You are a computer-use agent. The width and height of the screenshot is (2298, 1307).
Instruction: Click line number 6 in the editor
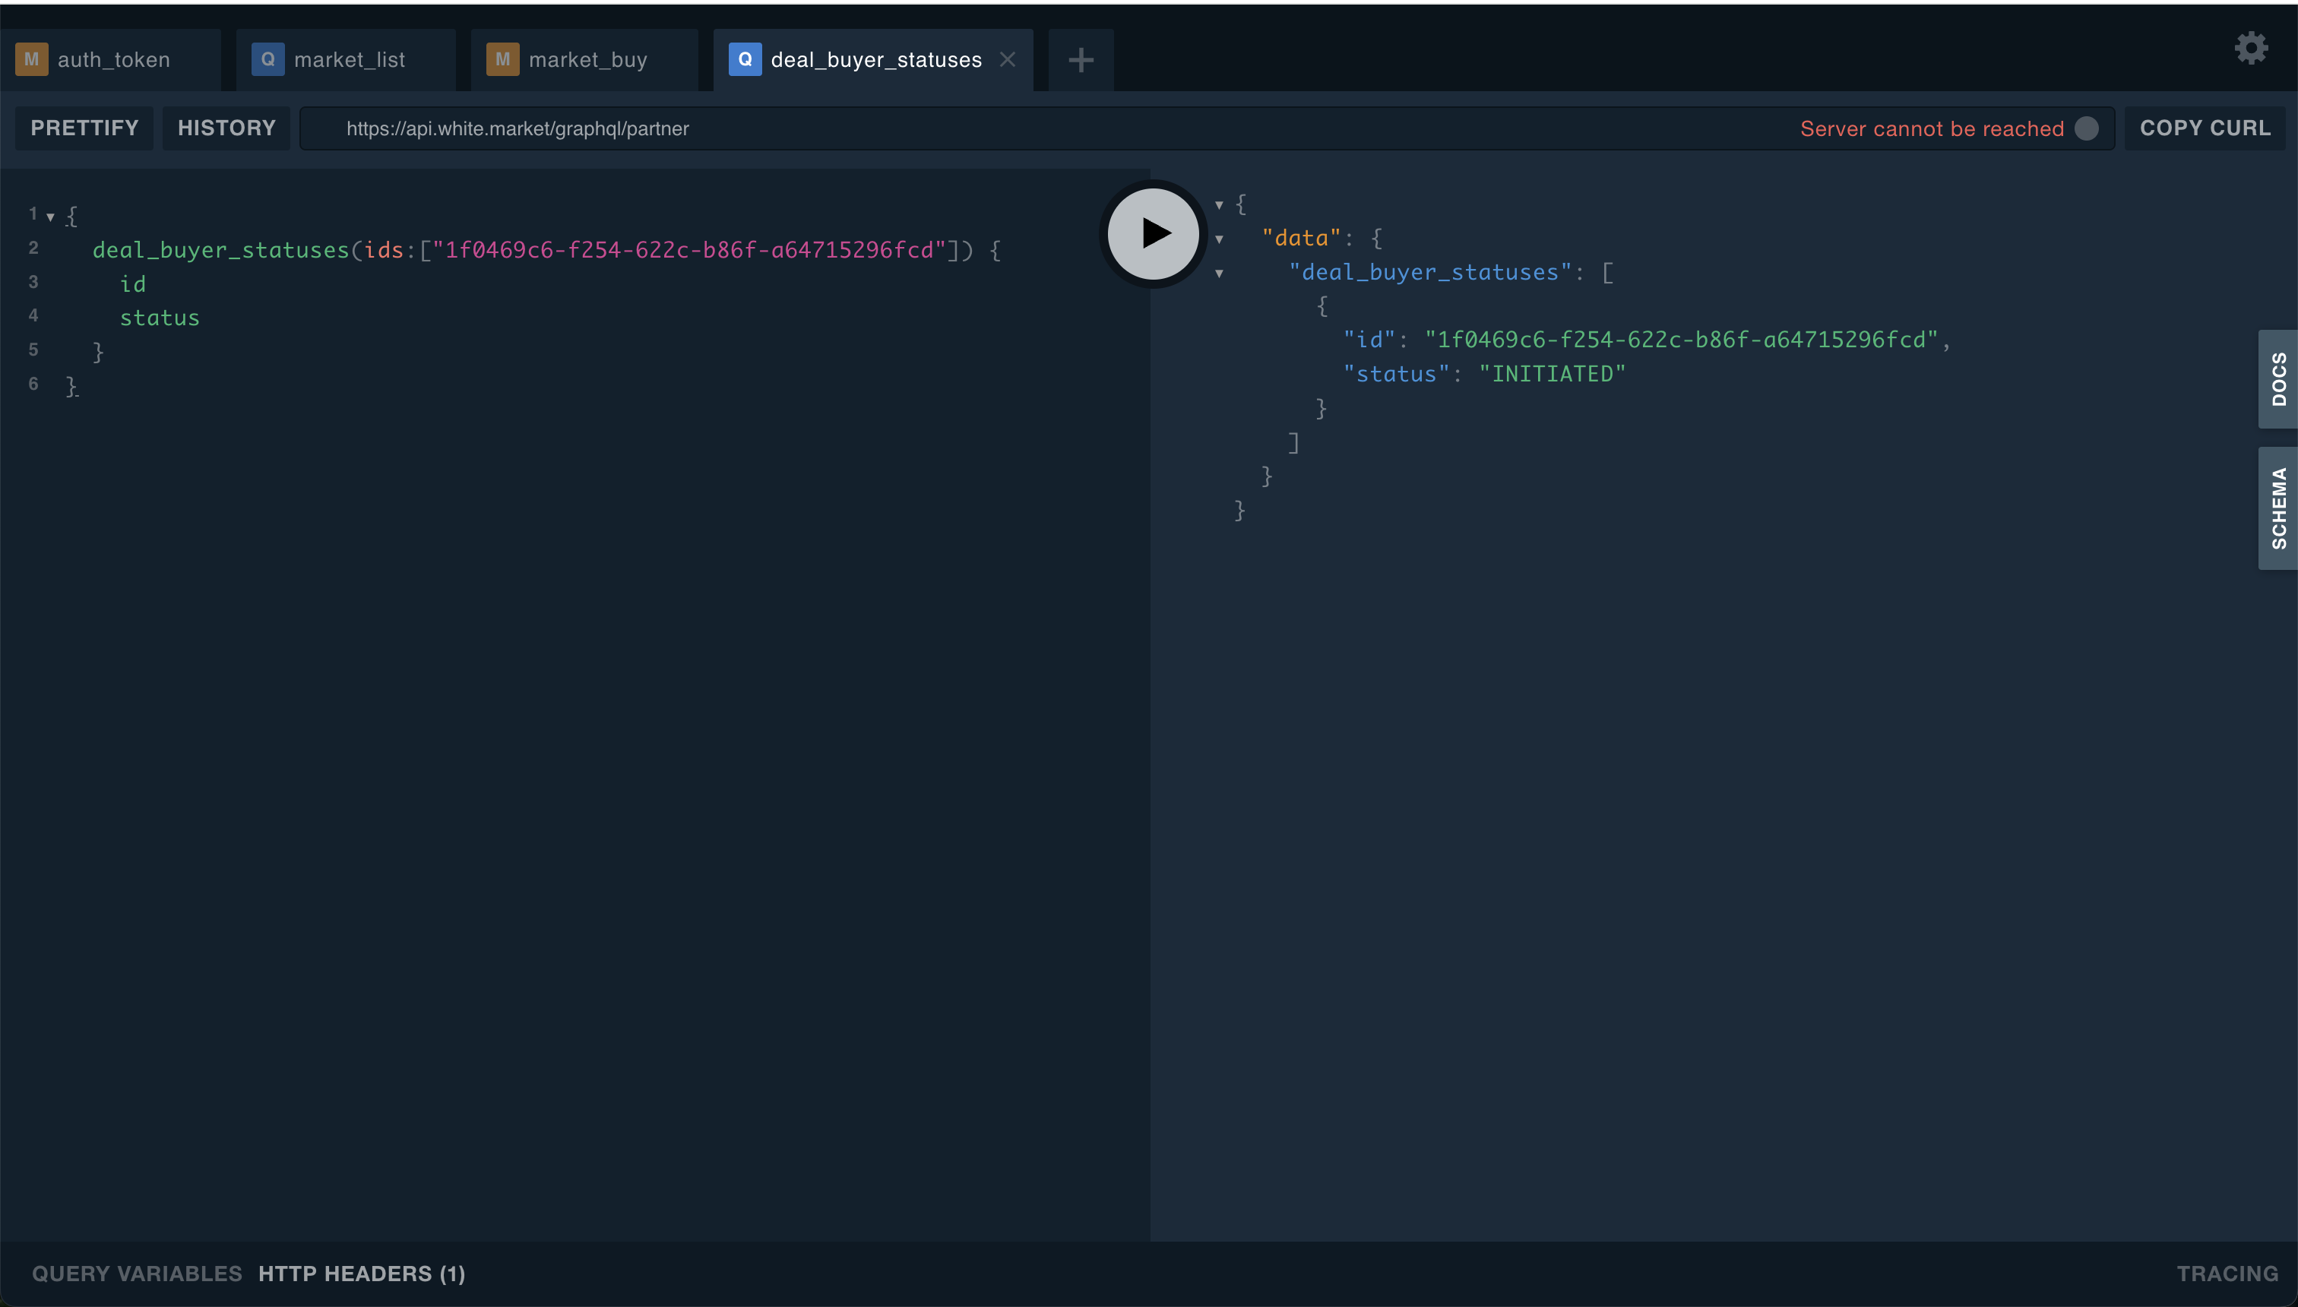33,385
